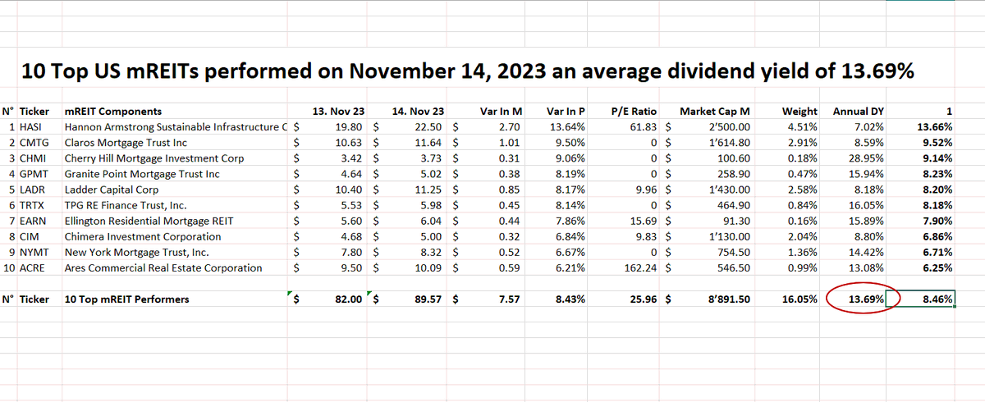Click the '10 Top mREIT Performers' total row label
The image size is (985, 402).
pos(126,299)
